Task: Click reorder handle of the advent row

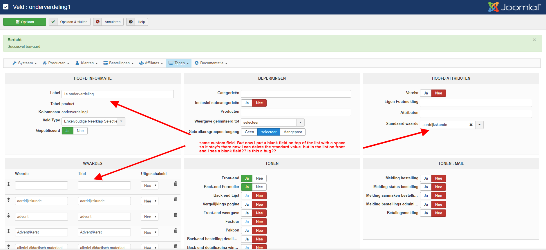Action: click(9, 216)
